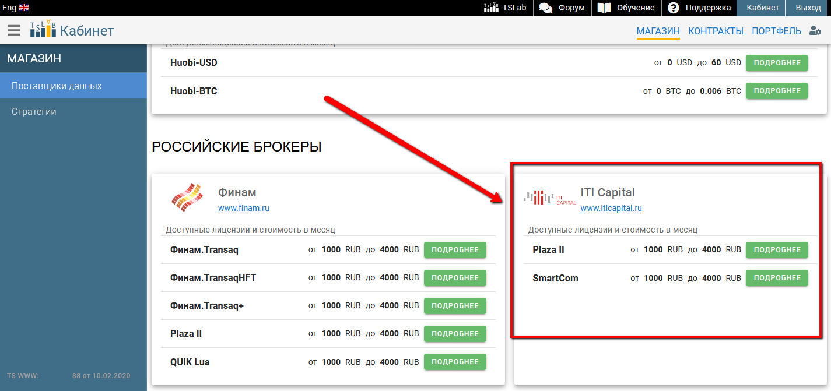Switch to the КОНТРАКТЫ tab

pyautogui.click(x=716, y=31)
